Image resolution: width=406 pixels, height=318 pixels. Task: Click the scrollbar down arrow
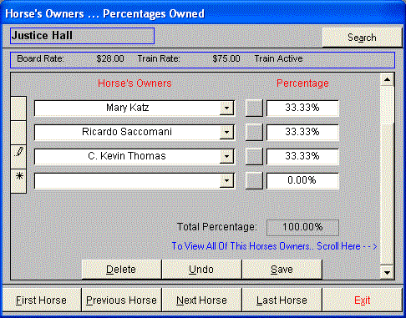387,273
